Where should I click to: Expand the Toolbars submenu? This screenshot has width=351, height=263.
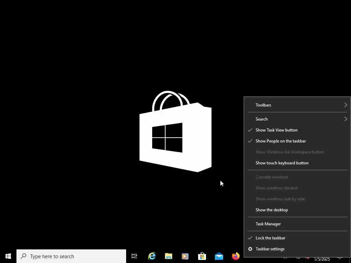tap(297, 105)
